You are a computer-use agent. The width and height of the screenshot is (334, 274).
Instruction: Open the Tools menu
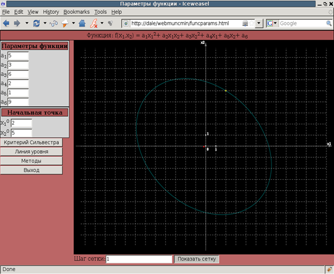(101, 12)
